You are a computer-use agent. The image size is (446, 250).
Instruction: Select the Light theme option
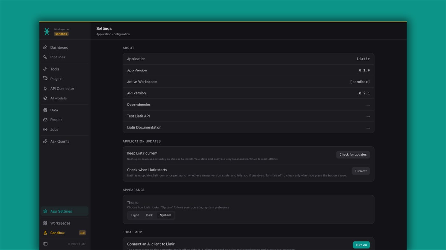(x=135, y=215)
